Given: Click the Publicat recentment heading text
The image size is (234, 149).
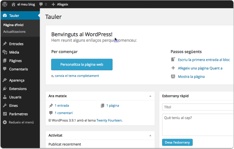Looking at the screenshot, I should point(65,144).
